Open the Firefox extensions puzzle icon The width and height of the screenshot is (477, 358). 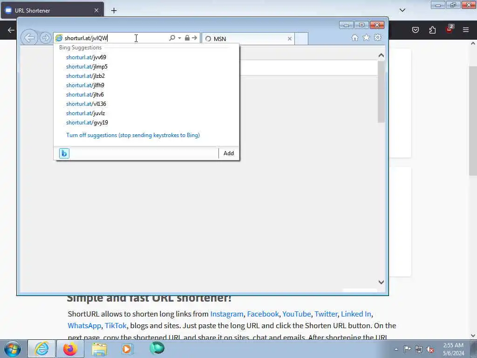432,30
